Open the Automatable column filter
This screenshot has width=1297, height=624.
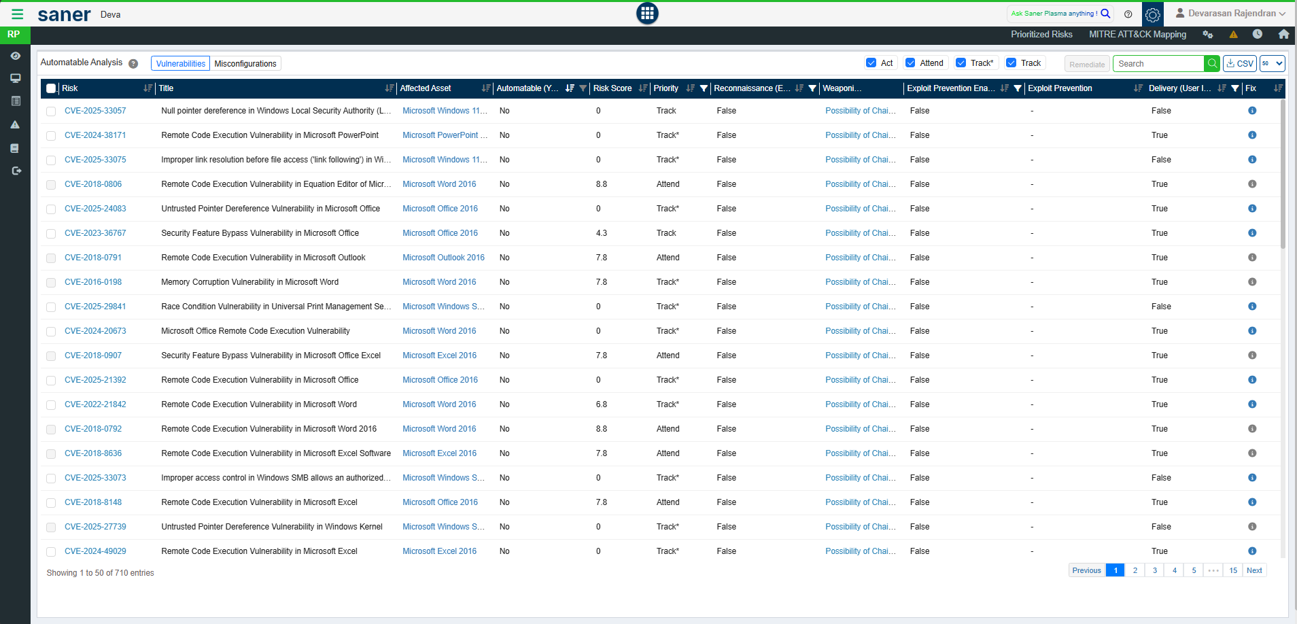click(583, 88)
